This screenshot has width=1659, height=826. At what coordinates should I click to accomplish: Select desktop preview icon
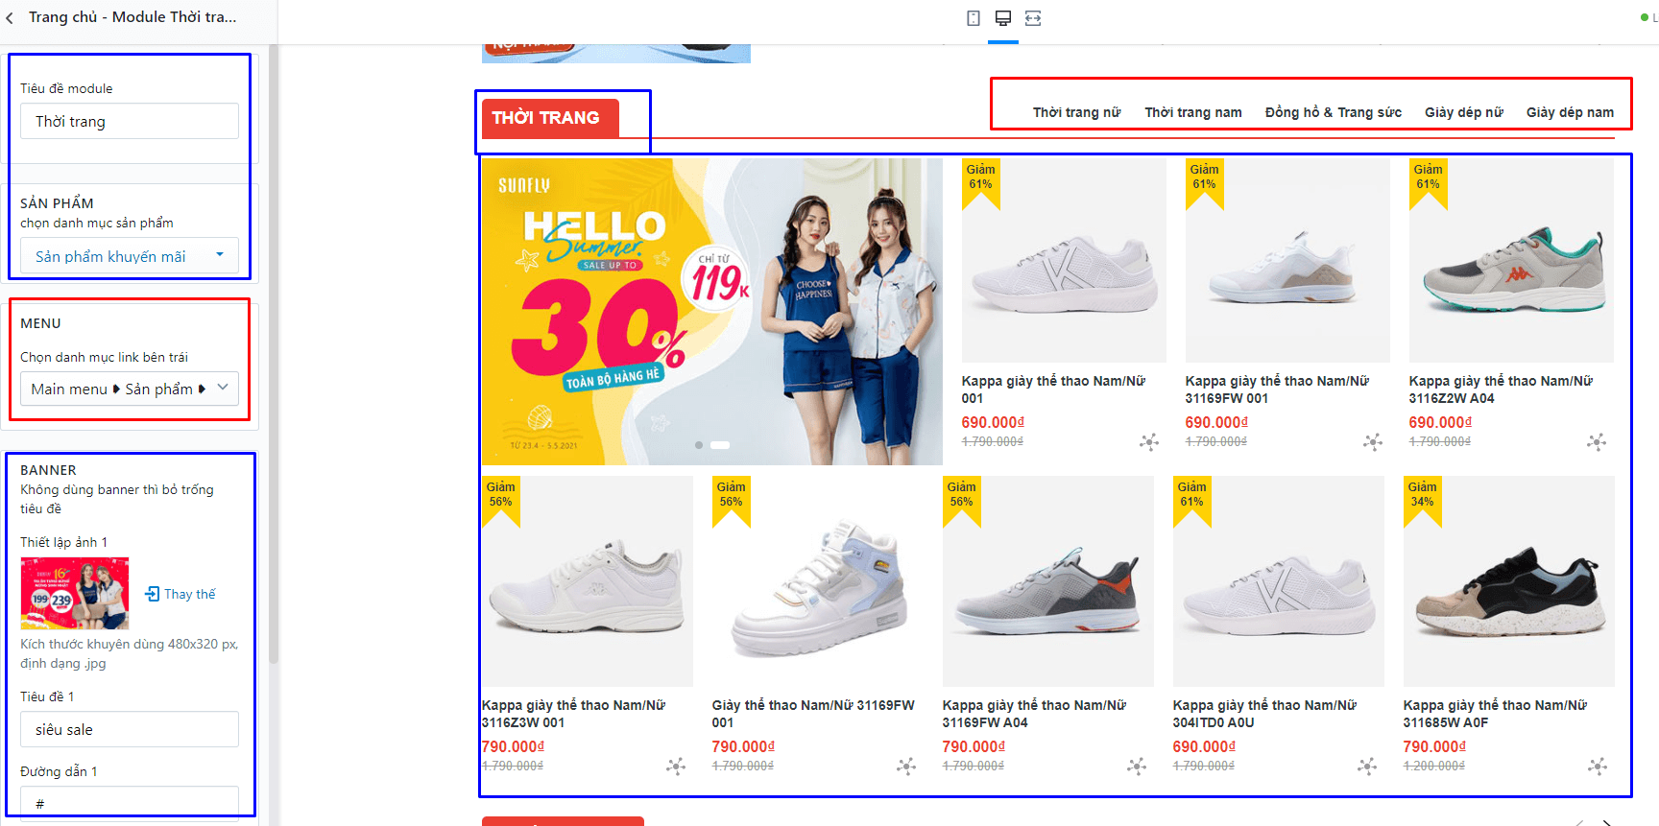pyautogui.click(x=1003, y=18)
